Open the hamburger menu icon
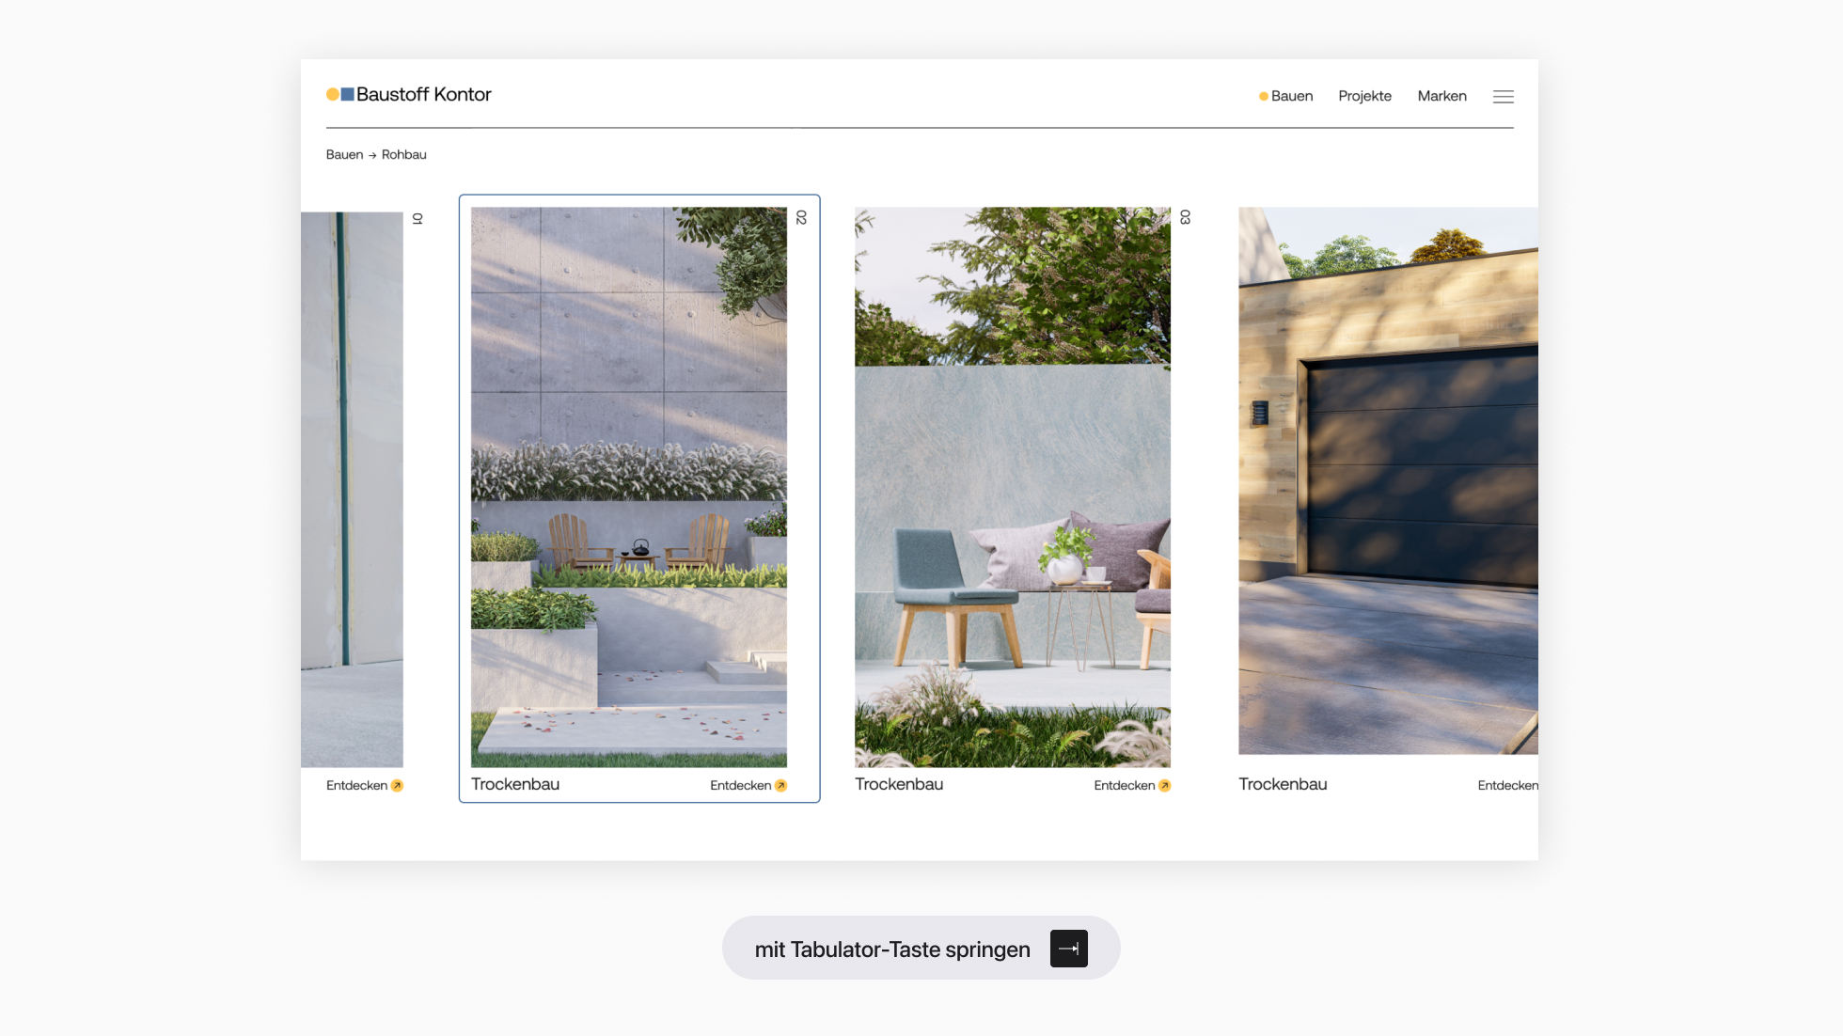The image size is (1843, 1036). (x=1503, y=97)
